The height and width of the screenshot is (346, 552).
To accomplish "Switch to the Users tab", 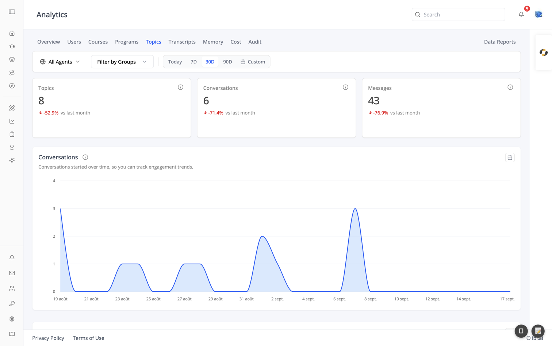I will (74, 42).
